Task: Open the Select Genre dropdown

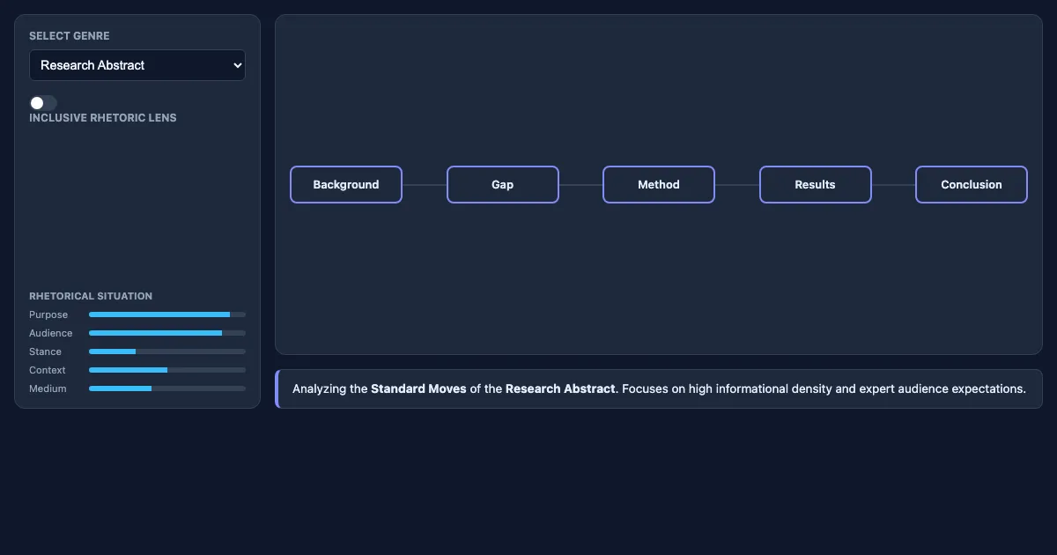Action: tap(137, 65)
